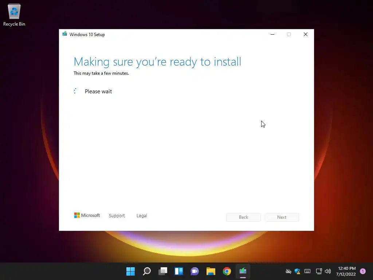Screen dimensions: 373x280
Task: Open the Widgets panel icon
Action: pyautogui.click(x=179, y=271)
